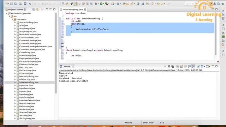This screenshot has width=226, height=127.
Task: Click Open Type icon in toolbar
Action: (x=124, y=4)
